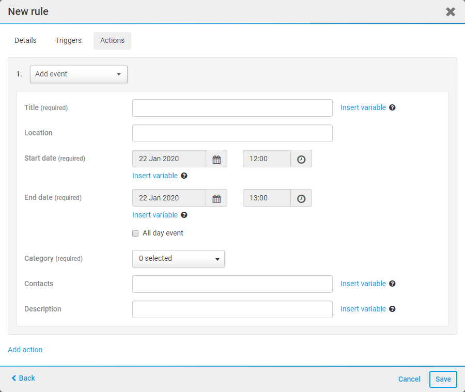Click the Location input field
The width and height of the screenshot is (465, 392).
[x=232, y=133]
